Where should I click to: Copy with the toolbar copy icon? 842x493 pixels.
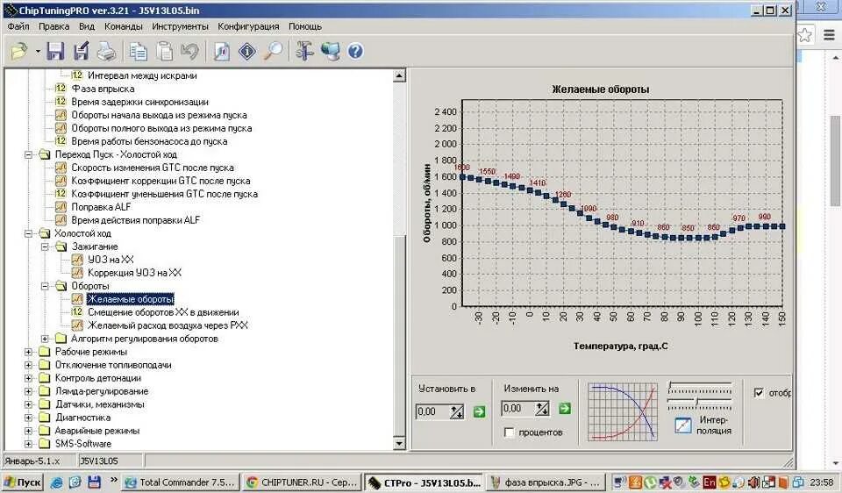click(x=138, y=52)
